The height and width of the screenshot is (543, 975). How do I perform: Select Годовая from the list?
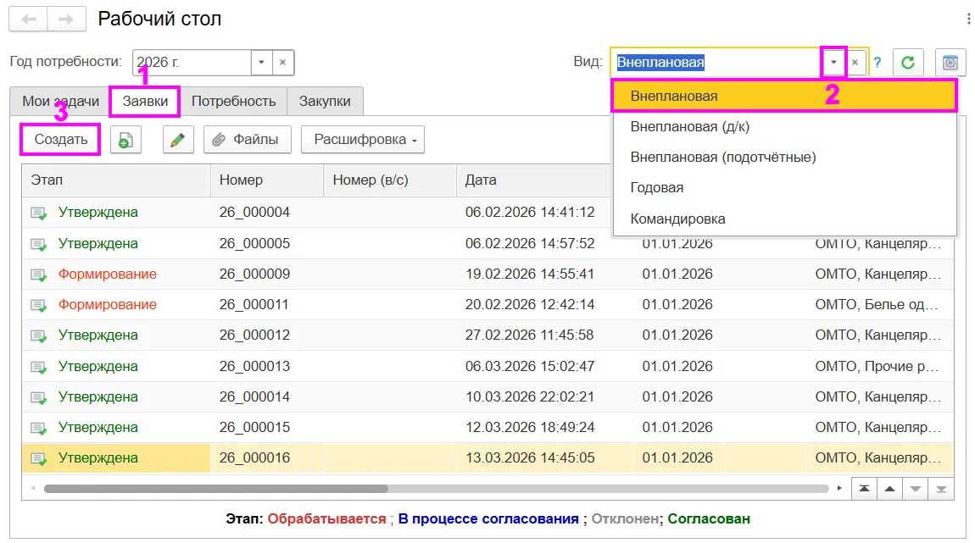785,187
